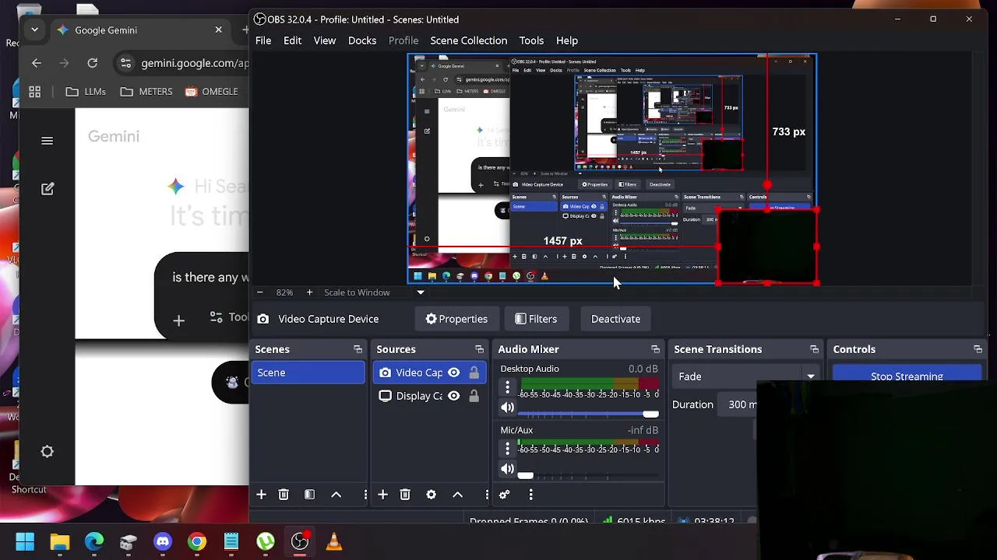Open the View menu
Screen dimensions: 997x560
tap(325, 40)
